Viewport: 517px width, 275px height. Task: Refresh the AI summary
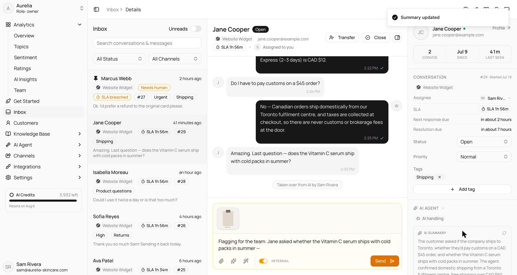coord(504,233)
